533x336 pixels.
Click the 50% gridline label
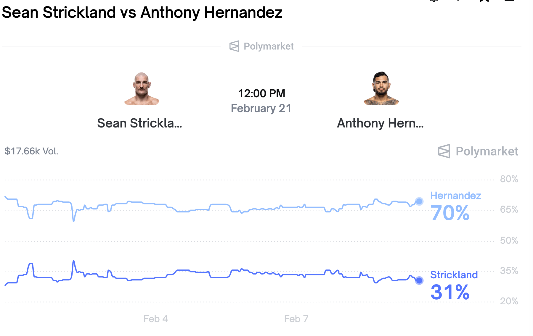(509, 240)
